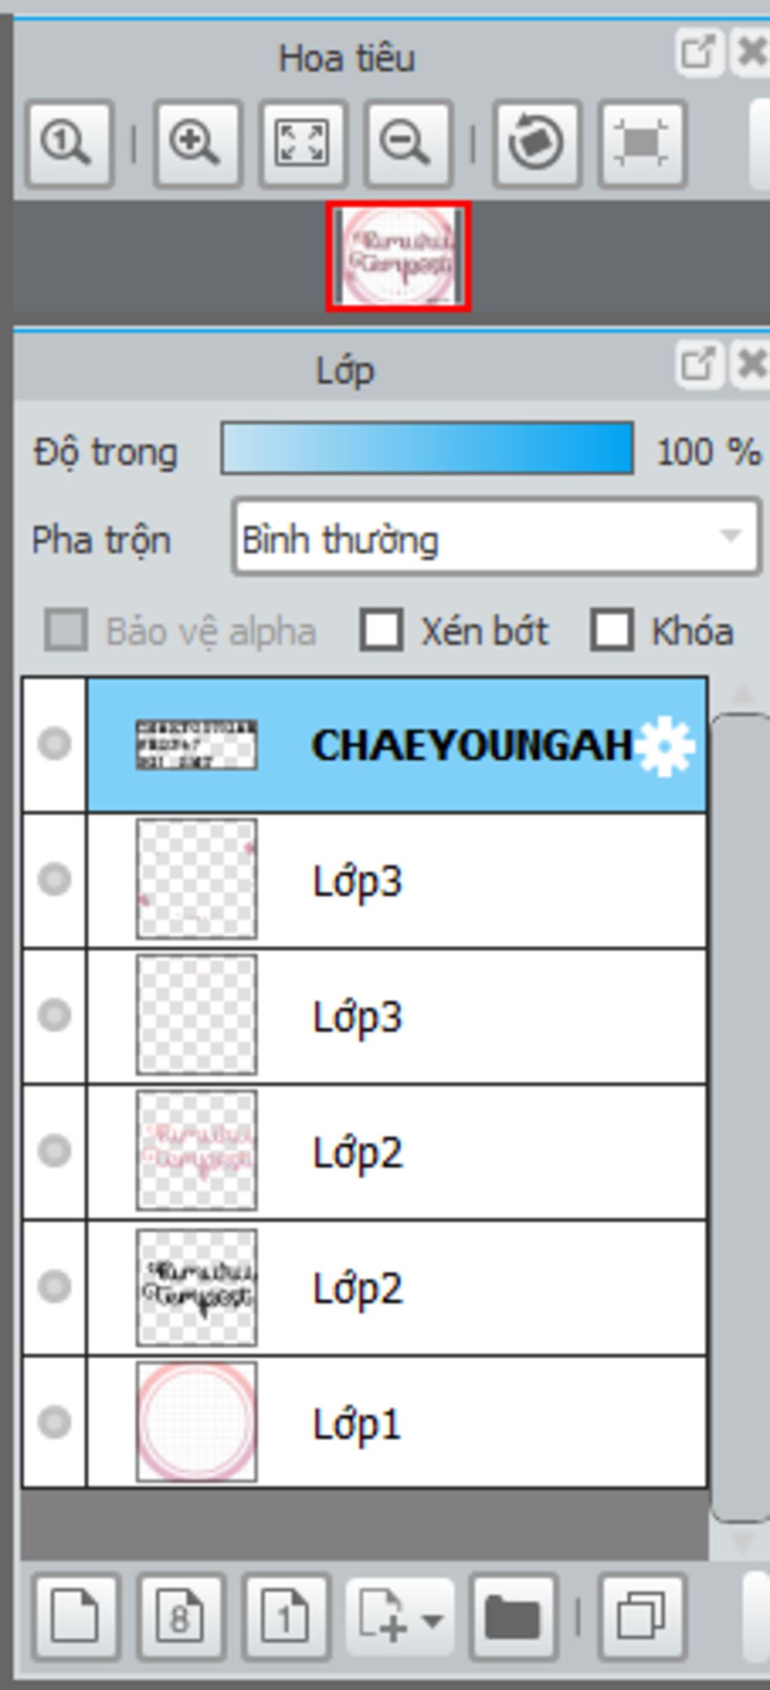Hide the CHAEYOUNGAH text layer
This screenshot has height=1690, width=770.
54,744
